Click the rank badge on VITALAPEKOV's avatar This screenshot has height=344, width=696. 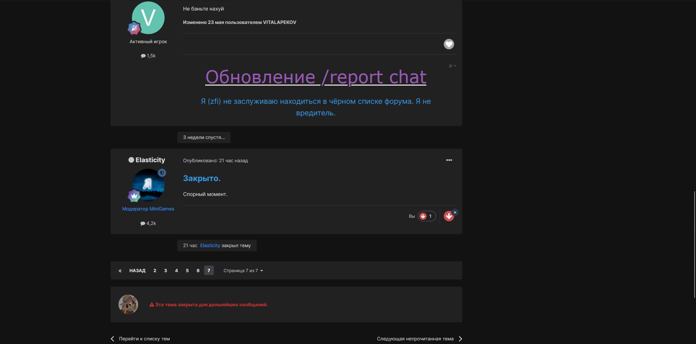(134, 28)
